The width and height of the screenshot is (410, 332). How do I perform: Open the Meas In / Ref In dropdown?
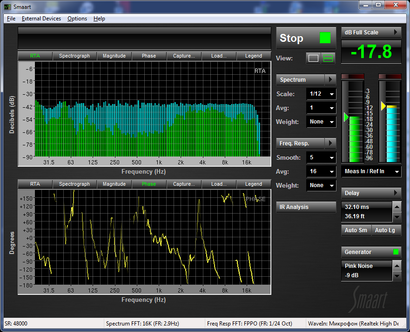371,172
